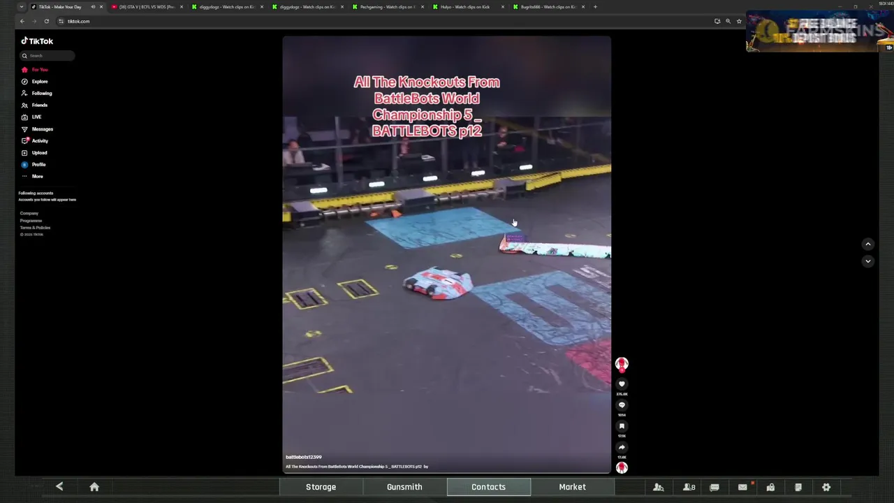This screenshot has width=894, height=503.
Task: Bookmark this page with the star
Action: (x=739, y=21)
